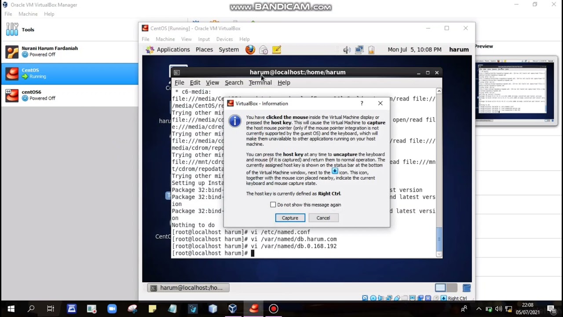563x317 pixels.
Task: Show hidden icons in Windows system tray
Action: pyautogui.click(x=479, y=309)
